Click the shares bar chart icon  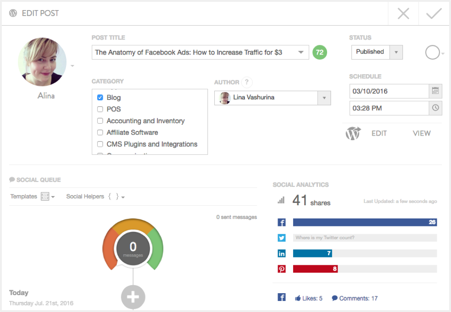pyautogui.click(x=281, y=200)
